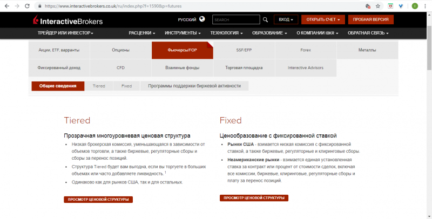Select the Fixed sub-tab
The width and height of the screenshot is (432, 219).
coord(127,86)
